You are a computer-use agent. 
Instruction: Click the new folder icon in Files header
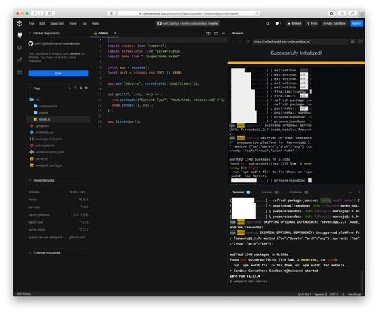coord(86,88)
